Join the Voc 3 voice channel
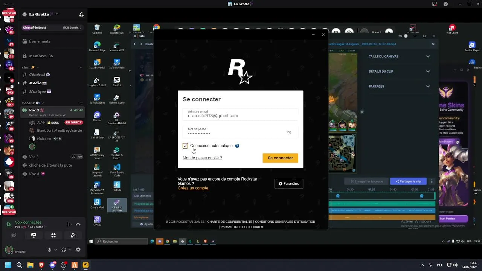Screen dimensions: 482x271 [53, 174]
